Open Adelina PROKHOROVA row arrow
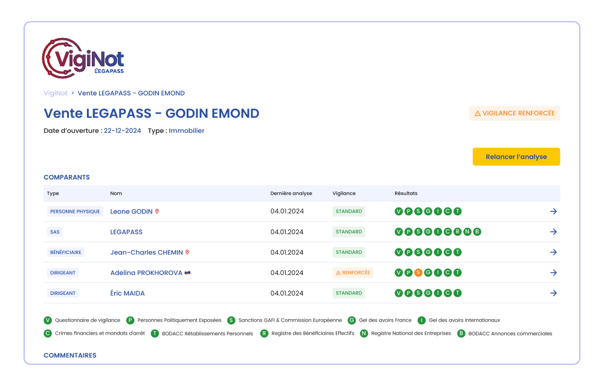This screenshot has height=386, width=604. pos(553,273)
